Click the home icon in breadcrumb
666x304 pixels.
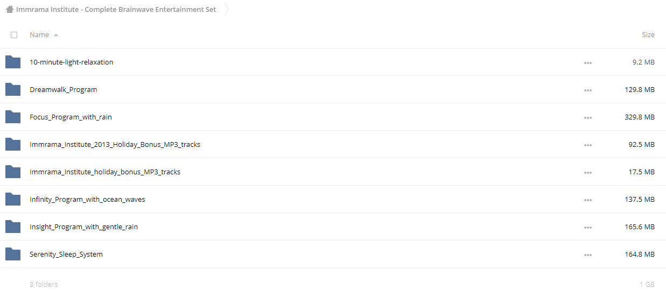pos(10,9)
